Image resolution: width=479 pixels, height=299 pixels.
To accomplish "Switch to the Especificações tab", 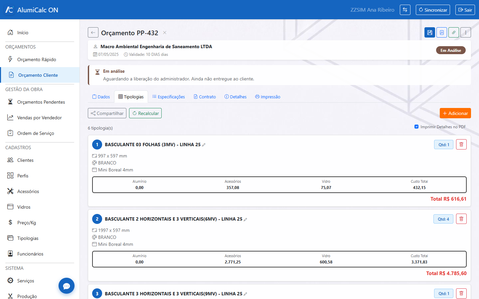I will click(169, 97).
